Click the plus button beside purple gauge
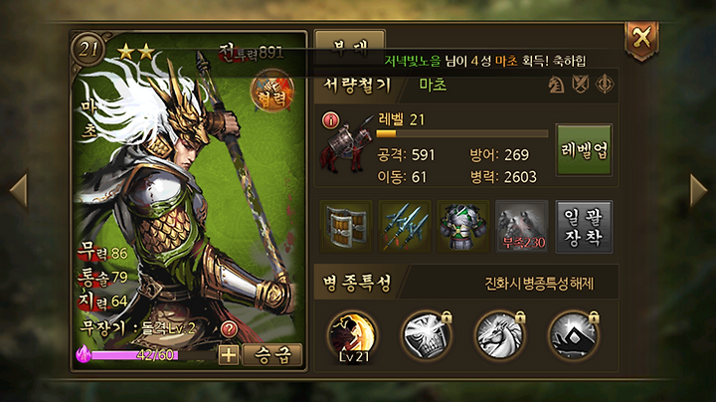This screenshot has width=716, height=402. point(229,355)
